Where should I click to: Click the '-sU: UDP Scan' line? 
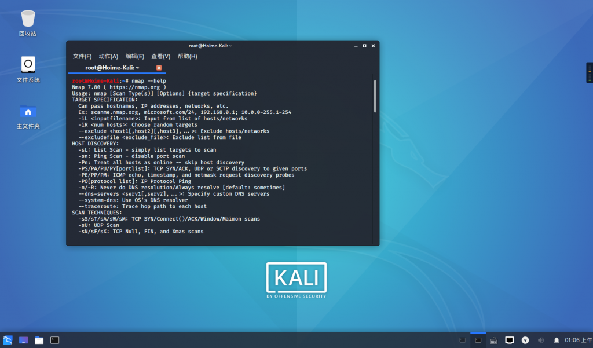point(98,225)
